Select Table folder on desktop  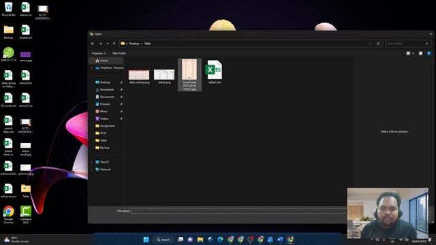click(x=26, y=191)
